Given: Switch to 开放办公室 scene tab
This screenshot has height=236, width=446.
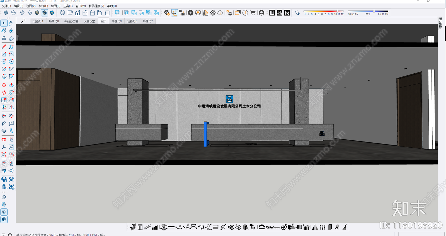Looking at the screenshot, I should [x=71, y=21].
